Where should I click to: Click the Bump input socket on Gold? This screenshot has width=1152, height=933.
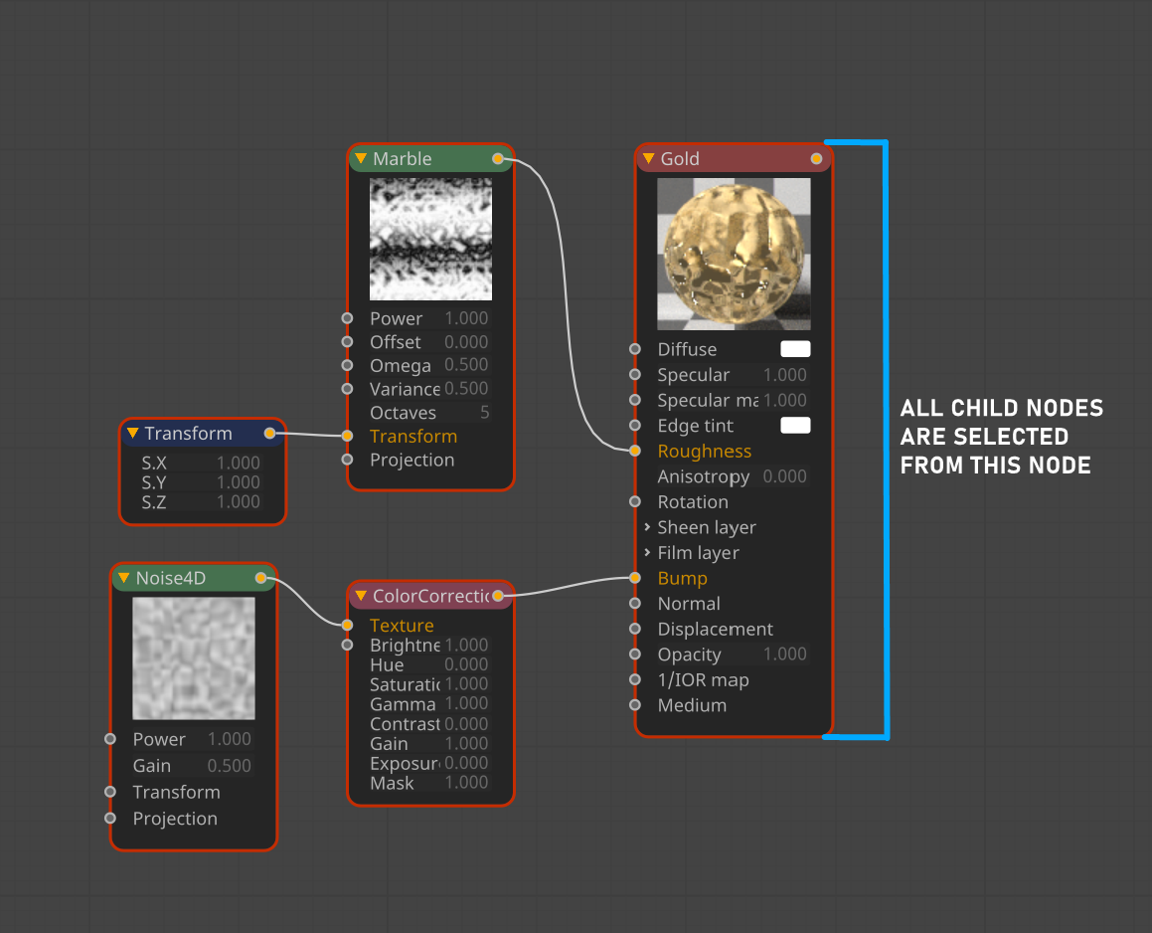[635, 578]
